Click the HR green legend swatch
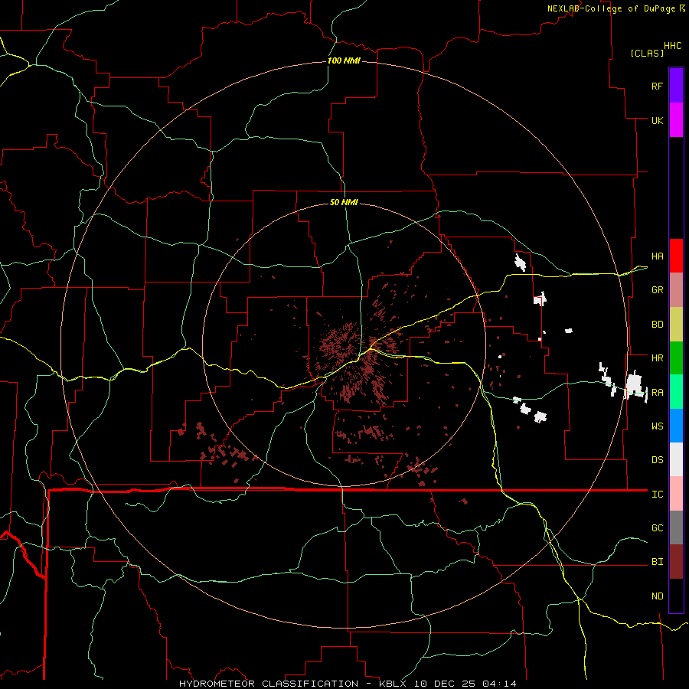This screenshot has width=689, height=689. click(676, 358)
